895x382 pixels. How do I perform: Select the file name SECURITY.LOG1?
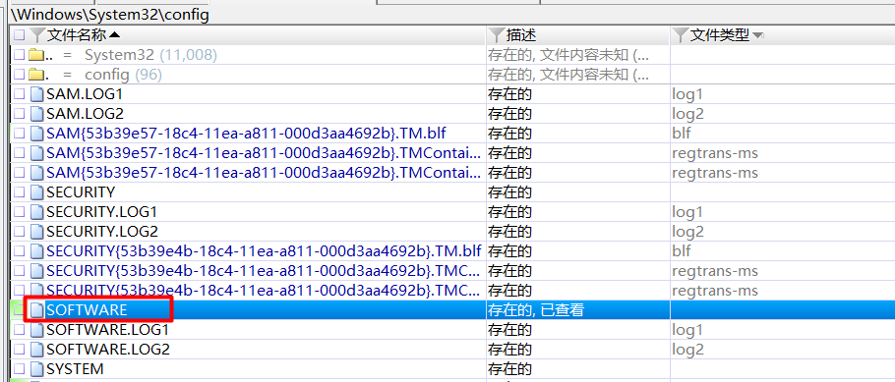point(102,212)
